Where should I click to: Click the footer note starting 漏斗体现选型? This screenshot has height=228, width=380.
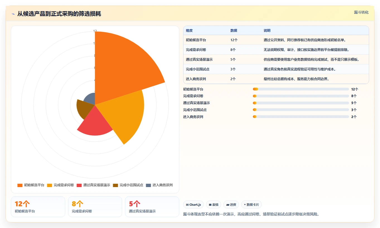(x=251, y=214)
